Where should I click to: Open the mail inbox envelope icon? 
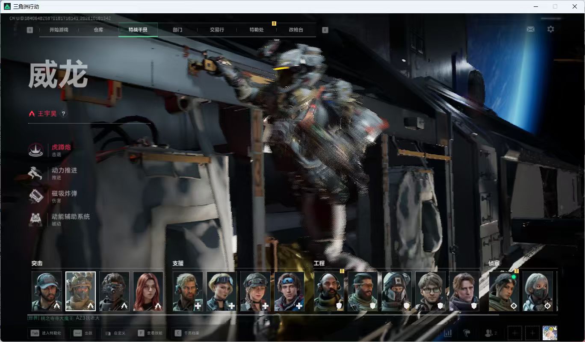[x=530, y=29]
